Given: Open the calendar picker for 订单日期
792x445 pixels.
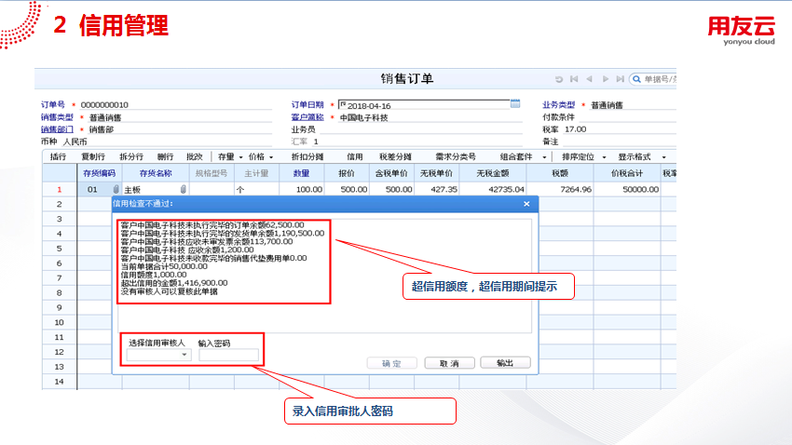Looking at the screenshot, I should (x=515, y=104).
